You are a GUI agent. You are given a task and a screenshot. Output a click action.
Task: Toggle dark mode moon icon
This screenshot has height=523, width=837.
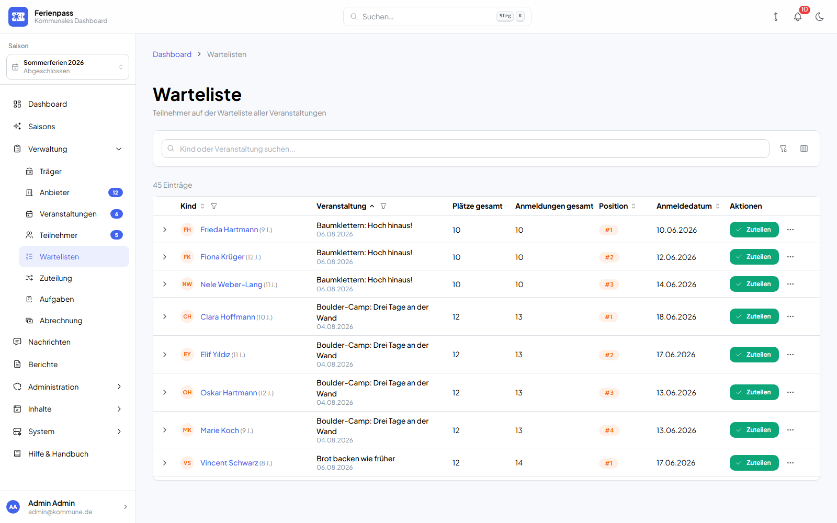820,17
